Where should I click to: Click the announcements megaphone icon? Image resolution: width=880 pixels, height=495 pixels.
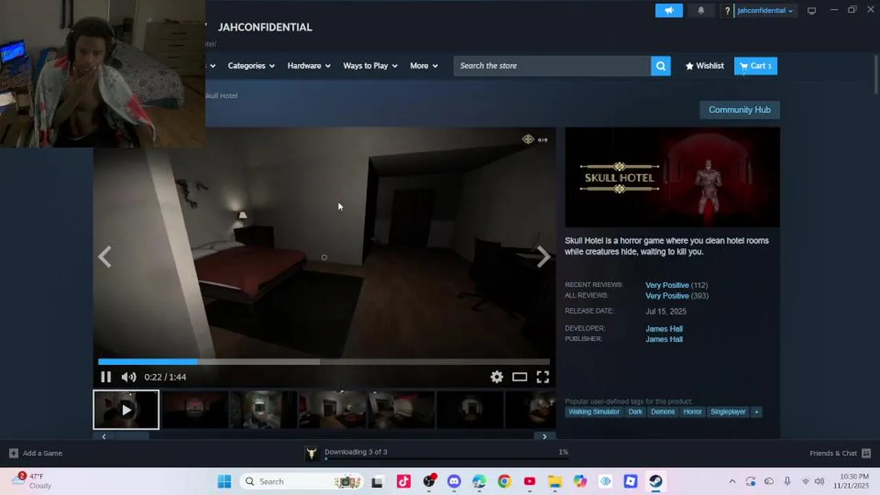(668, 10)
